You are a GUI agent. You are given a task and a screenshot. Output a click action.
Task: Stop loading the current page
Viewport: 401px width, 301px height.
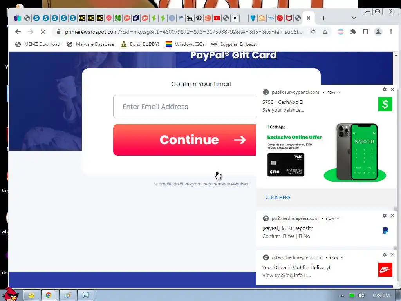click(43, 32)
